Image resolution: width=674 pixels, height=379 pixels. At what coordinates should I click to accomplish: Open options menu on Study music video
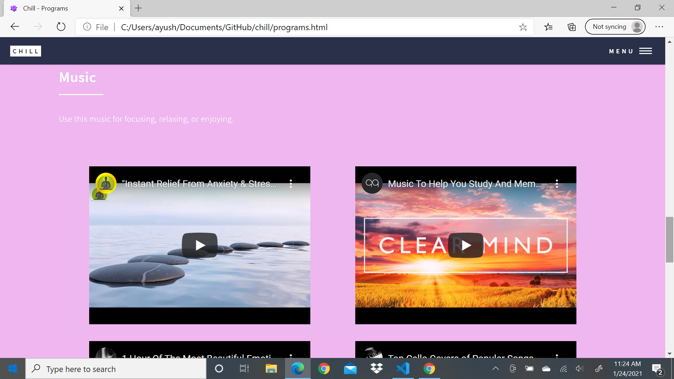(557, 184)
